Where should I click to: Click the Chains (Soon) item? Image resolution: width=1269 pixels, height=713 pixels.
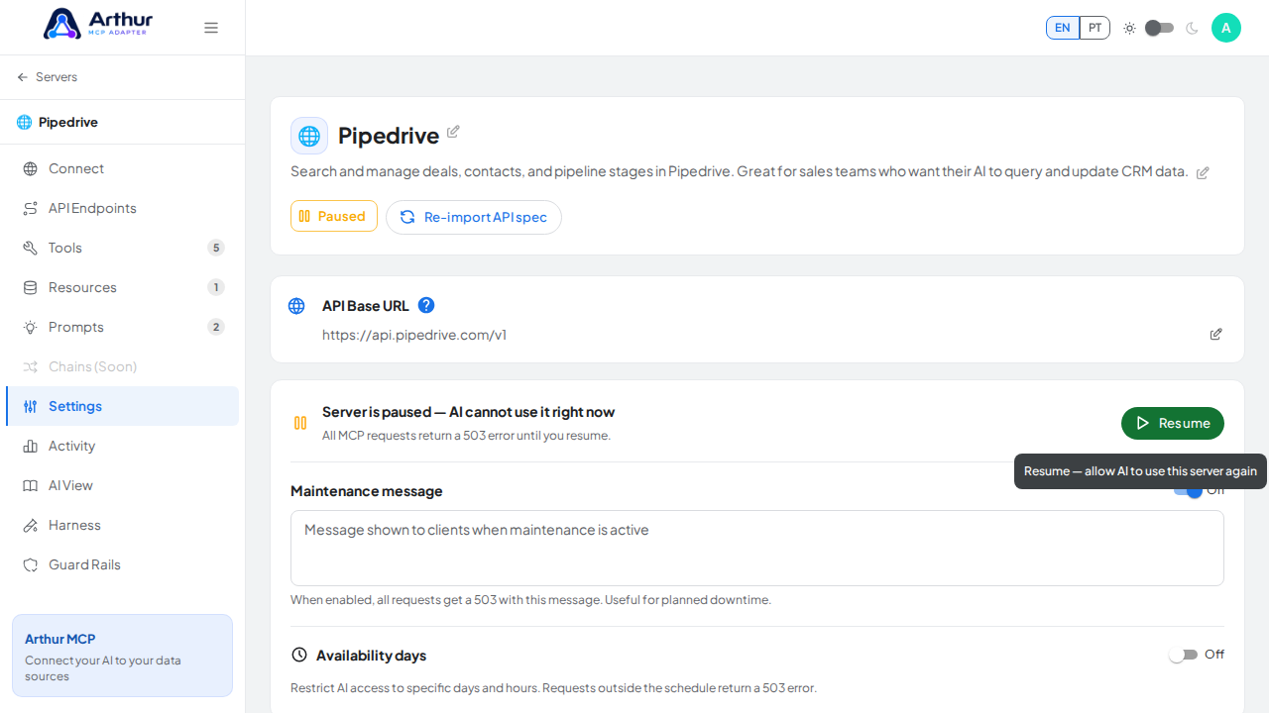click(122, 366)
